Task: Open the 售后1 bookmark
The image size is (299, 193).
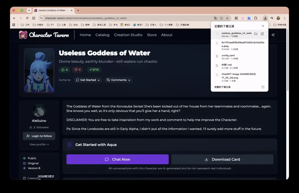Action: click(138, 25)
